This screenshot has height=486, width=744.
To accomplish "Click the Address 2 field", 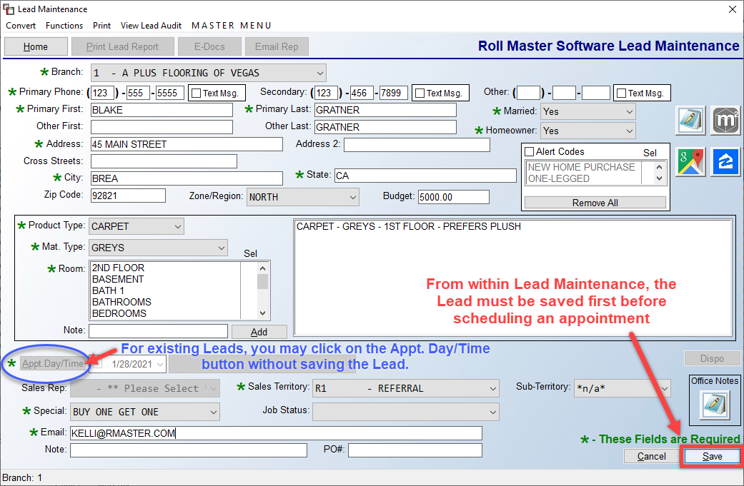I will click(x=417, y=144).
